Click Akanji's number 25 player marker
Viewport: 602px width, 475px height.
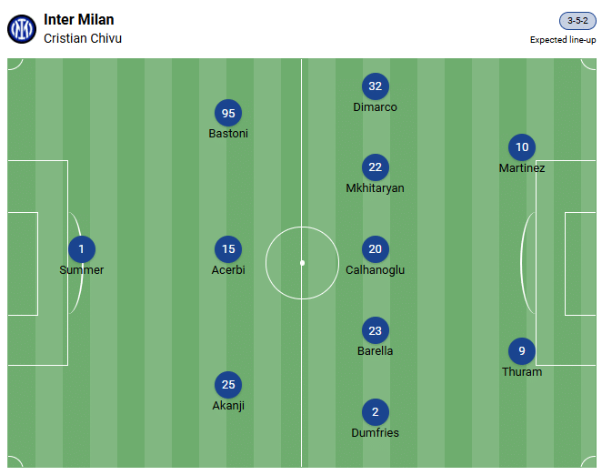(228, 385)
